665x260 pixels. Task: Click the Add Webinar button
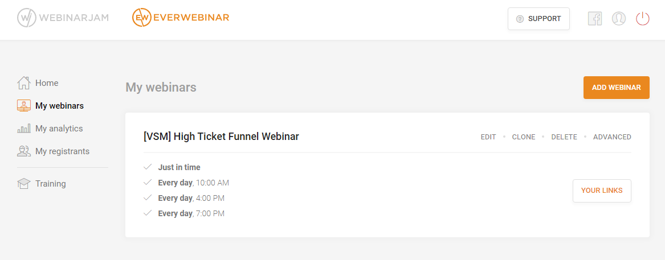(x=616, y=88)
